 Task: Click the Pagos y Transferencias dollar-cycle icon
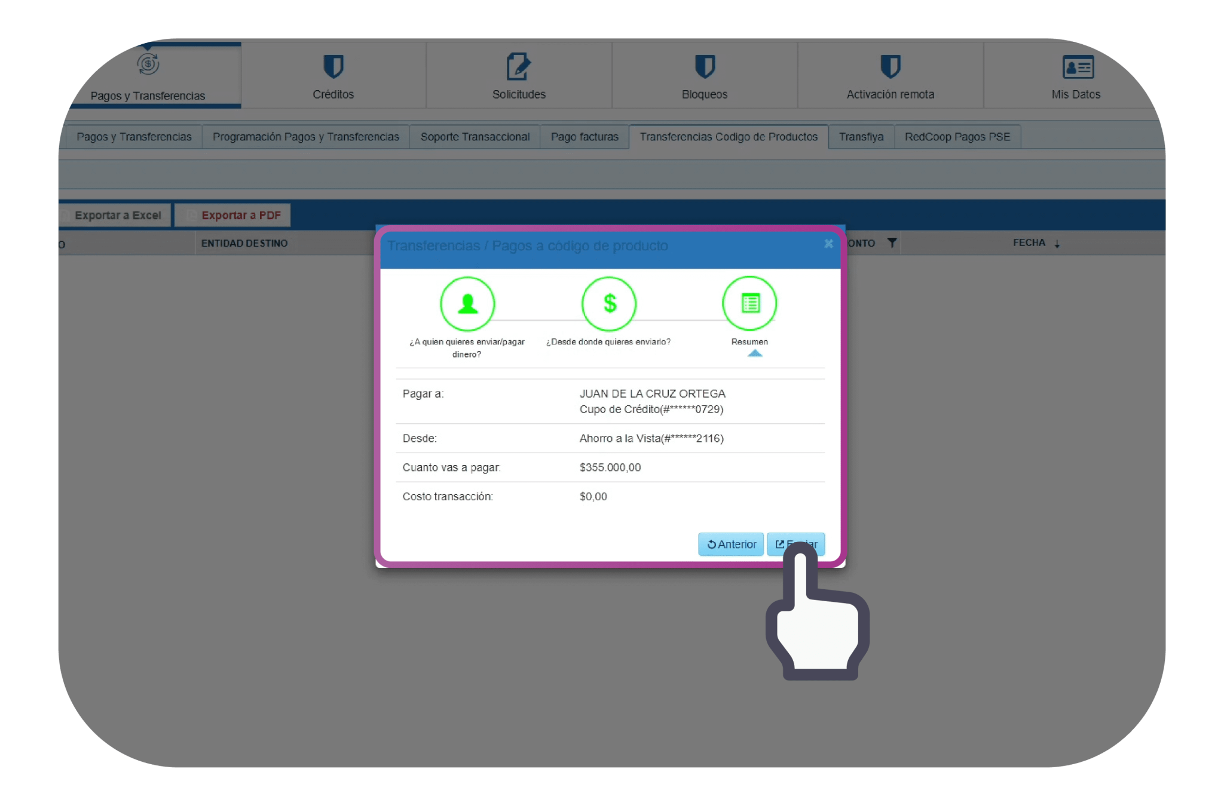[x=148, y=64]
